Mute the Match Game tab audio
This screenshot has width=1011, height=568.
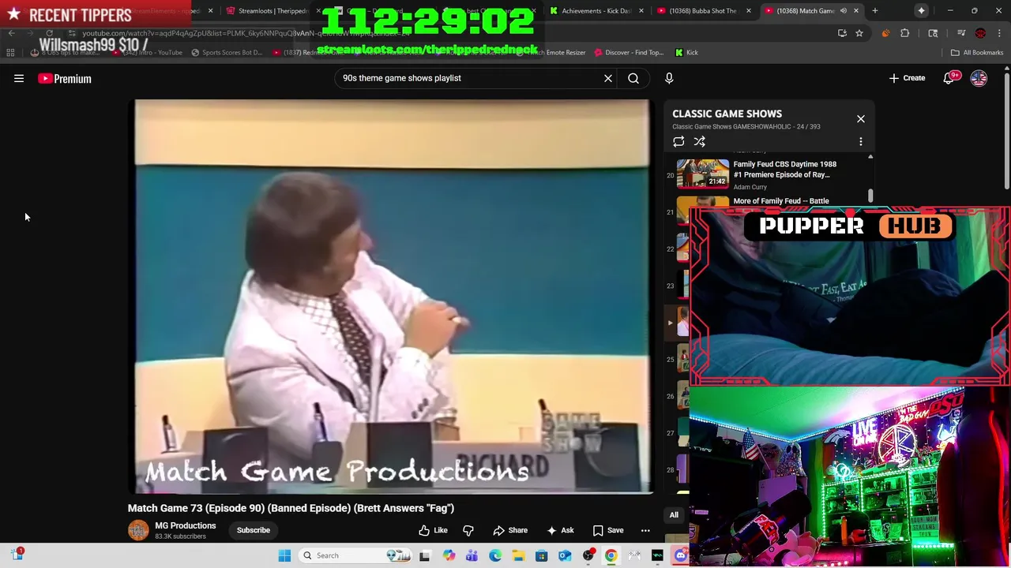coord(843,11)
